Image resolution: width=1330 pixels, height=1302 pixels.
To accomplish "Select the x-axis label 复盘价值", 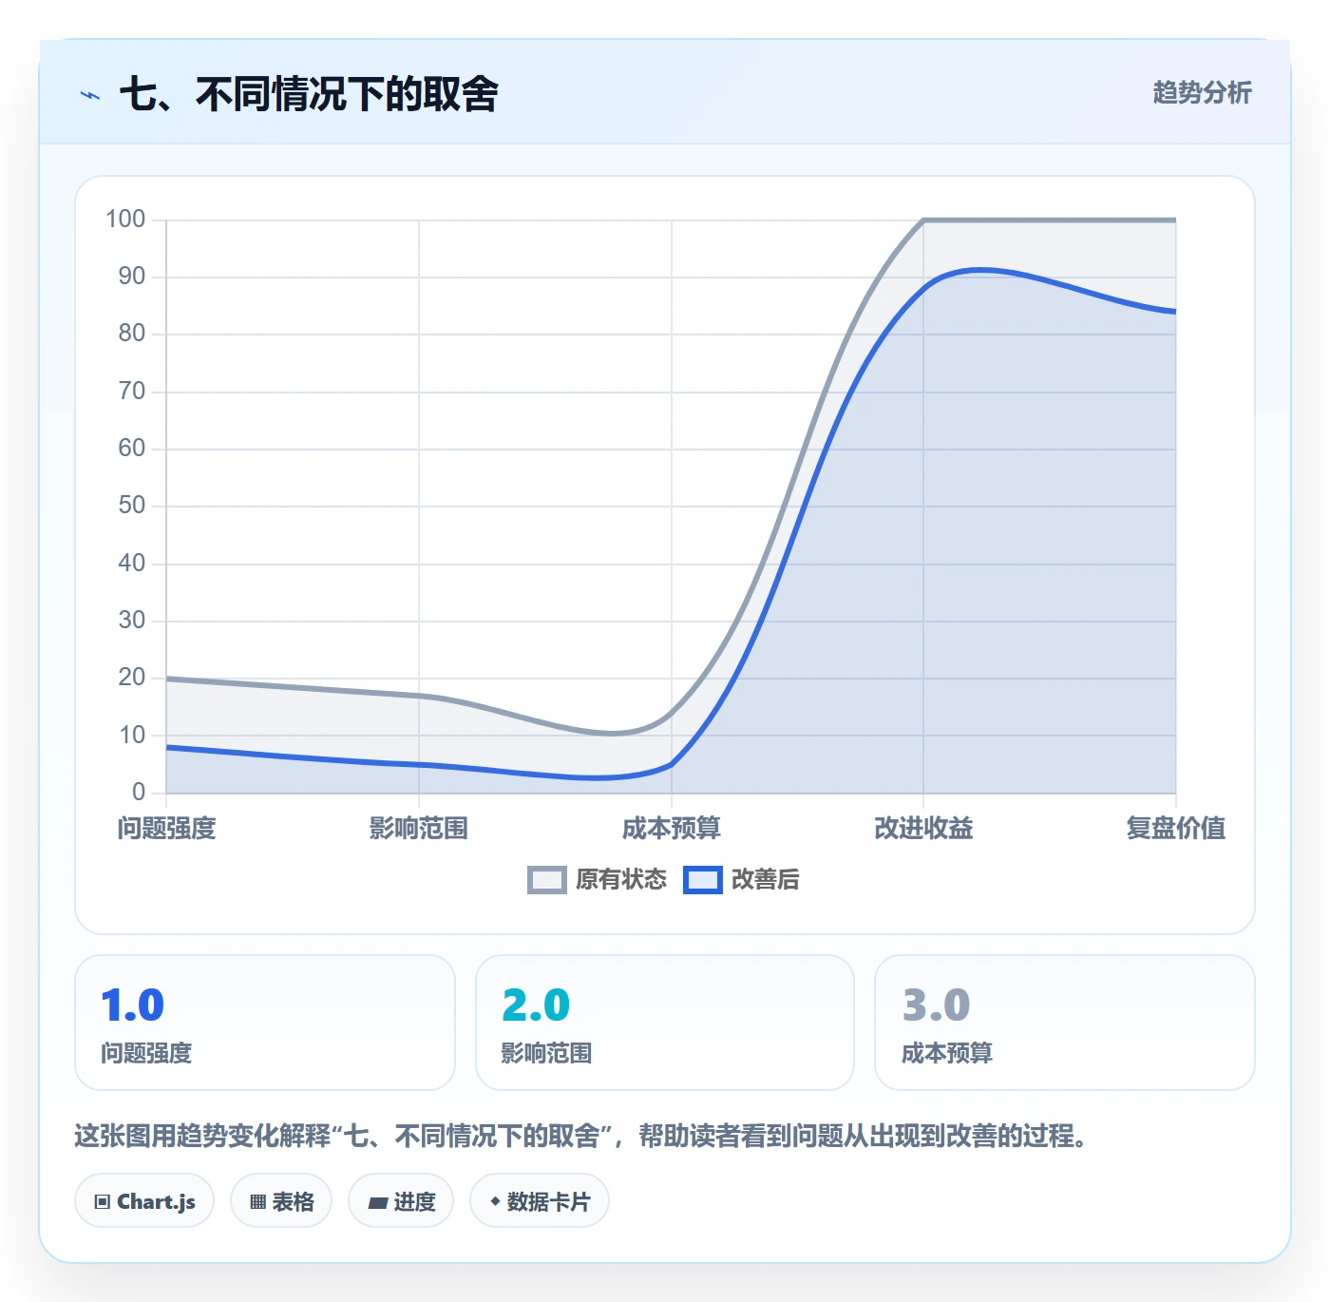I will click(x=1176, y=828).
